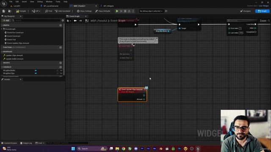Open the Content Drawer
This screenshot has width=271, height=152.
pyautogui.click(x=9, y=143)
